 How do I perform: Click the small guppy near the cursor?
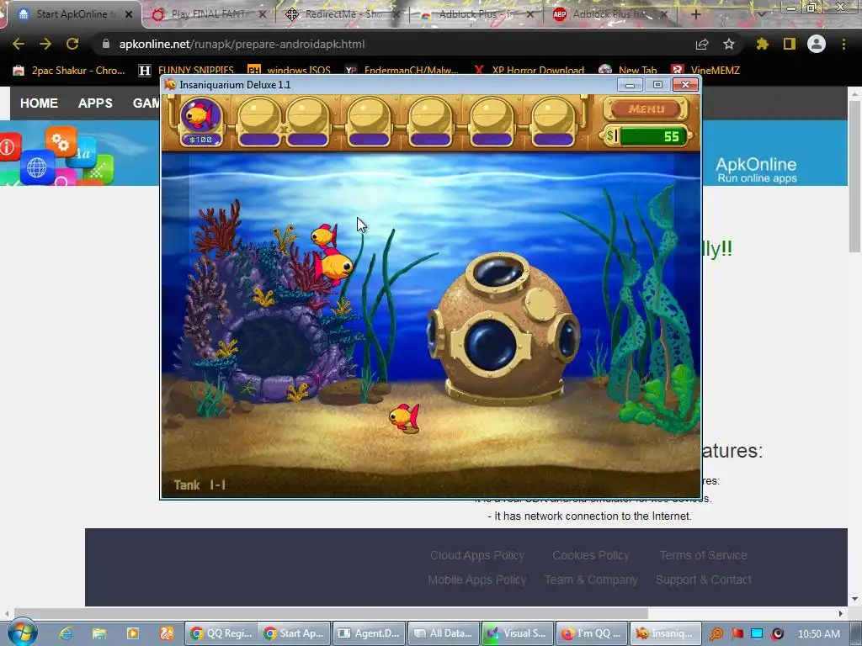click(x=324, y=236)
